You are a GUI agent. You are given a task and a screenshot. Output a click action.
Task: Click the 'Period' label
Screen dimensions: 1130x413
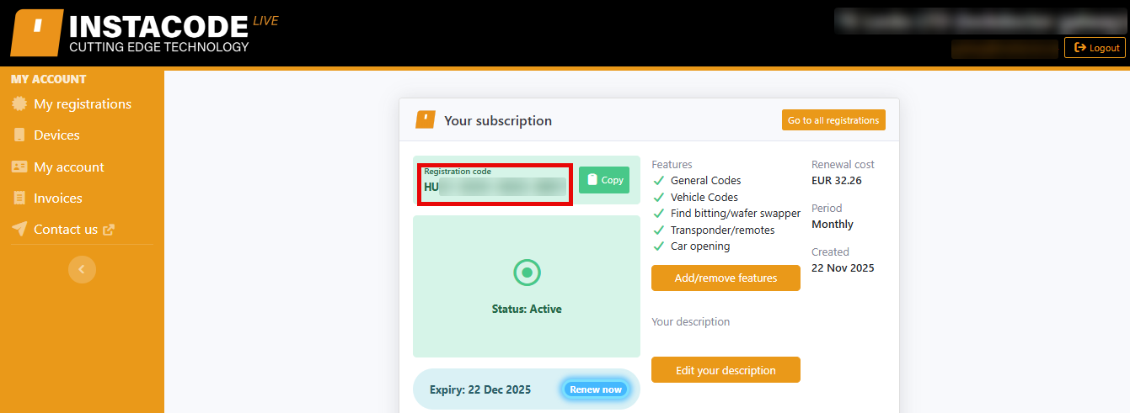(x=827, y=208)
